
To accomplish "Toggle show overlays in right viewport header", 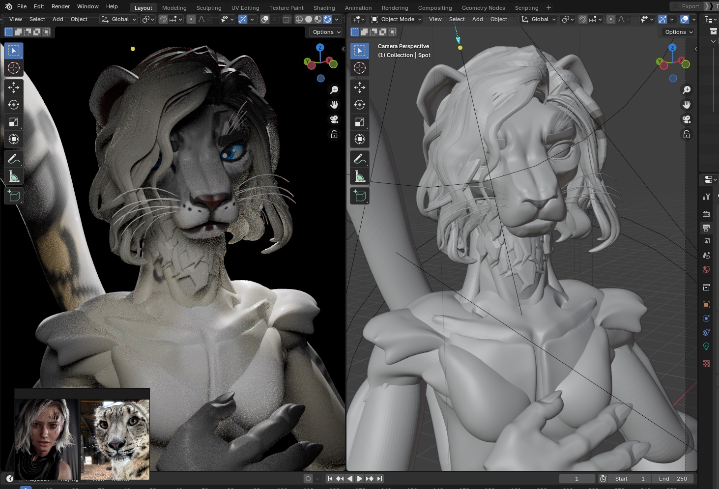I will [x=685, y=19].
